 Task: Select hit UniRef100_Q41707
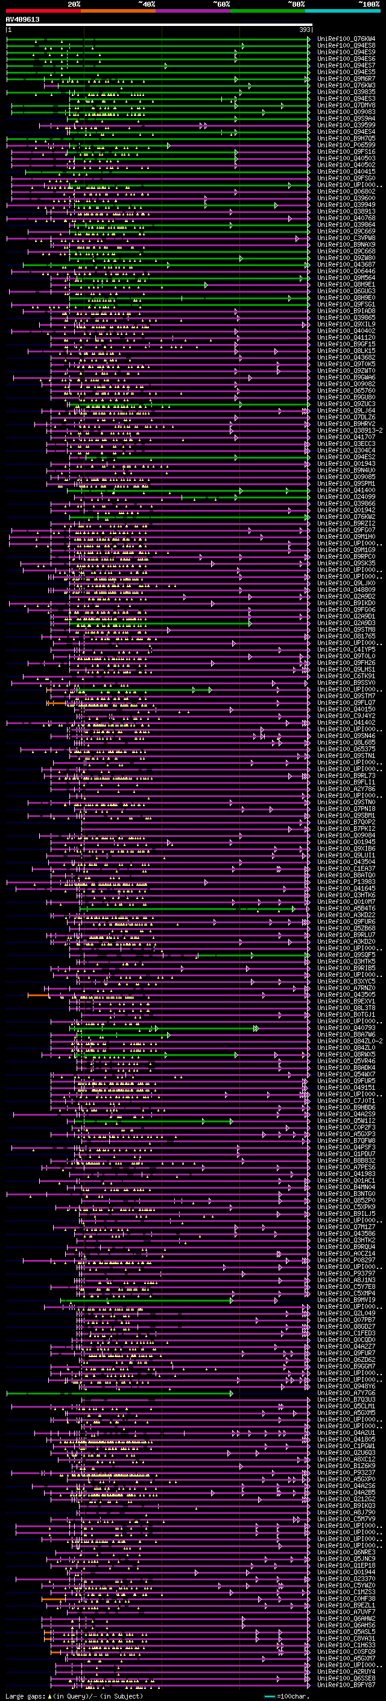point(346,437)
